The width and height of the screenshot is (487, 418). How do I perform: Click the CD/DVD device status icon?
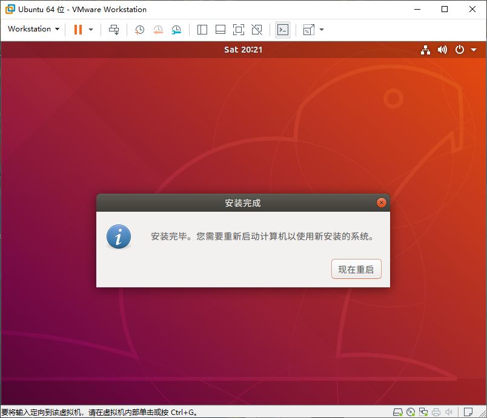411,412
